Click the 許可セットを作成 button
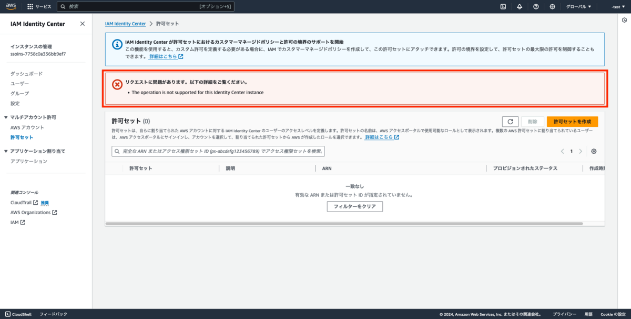631x319 pixels. pyautogui.click(x=572, y=121)
